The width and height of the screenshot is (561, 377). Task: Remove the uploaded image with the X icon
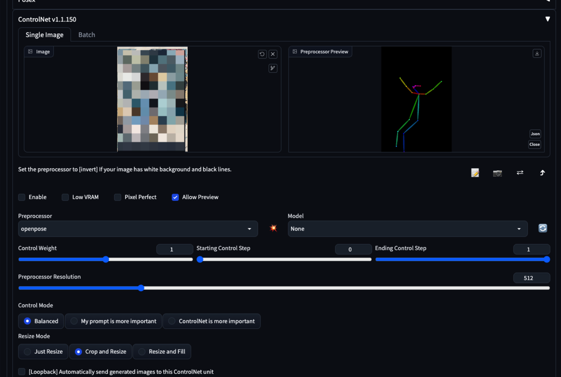273,54
